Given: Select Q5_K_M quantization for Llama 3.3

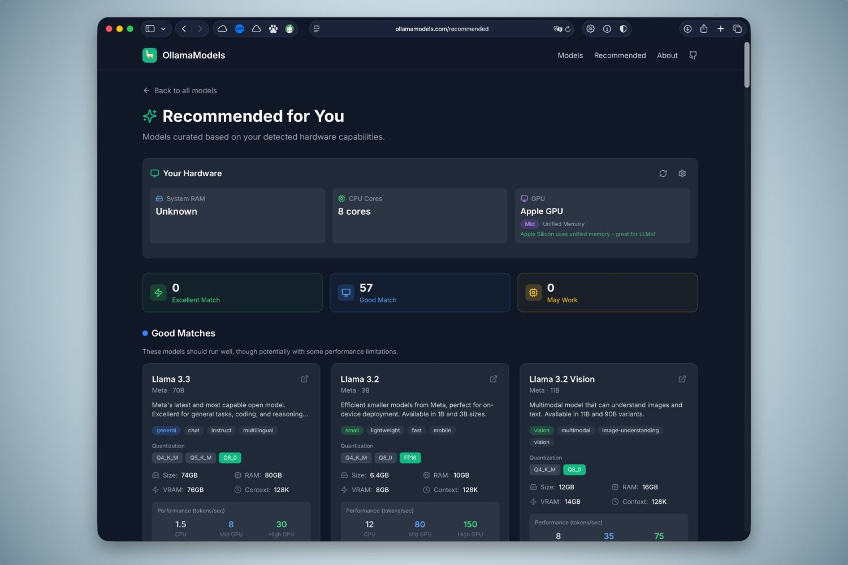Looking at the screenshot, I should click(201, 458).
